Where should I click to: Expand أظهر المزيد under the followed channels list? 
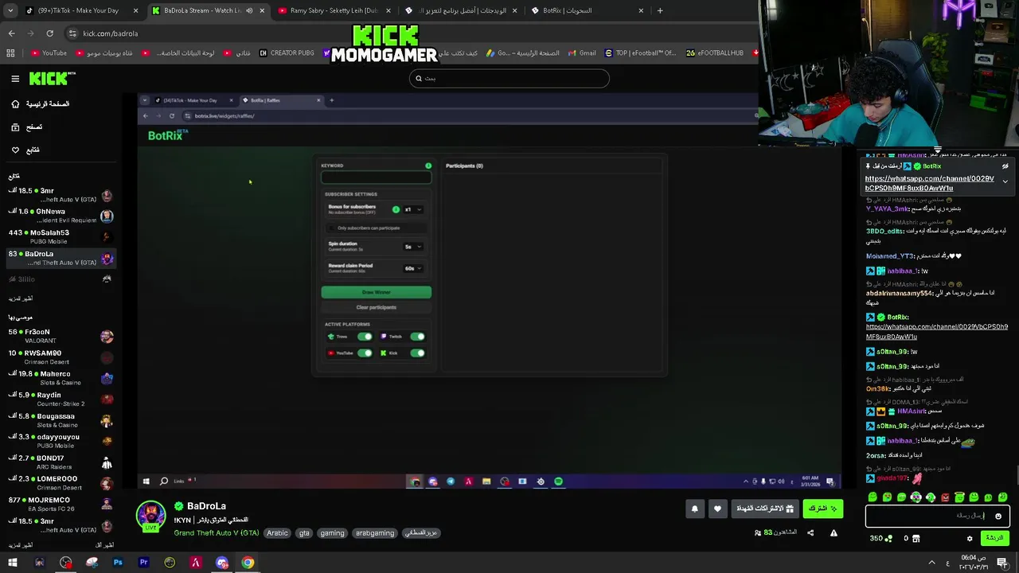tap(21, 298)
